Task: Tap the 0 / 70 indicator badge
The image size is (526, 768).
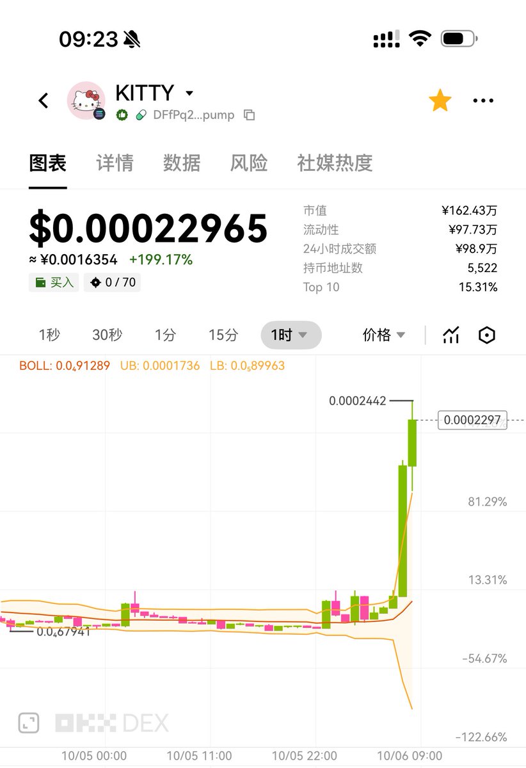Action: pyautogui.click(x=113, y=282)
